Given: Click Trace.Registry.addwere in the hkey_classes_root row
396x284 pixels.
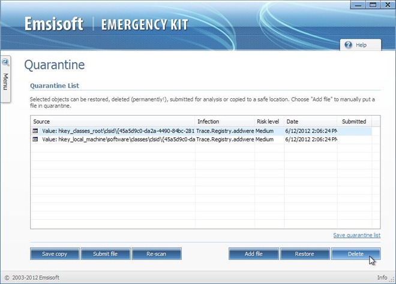Looking at the screenshot, I should pyautogui.click(x=225, y=131).
